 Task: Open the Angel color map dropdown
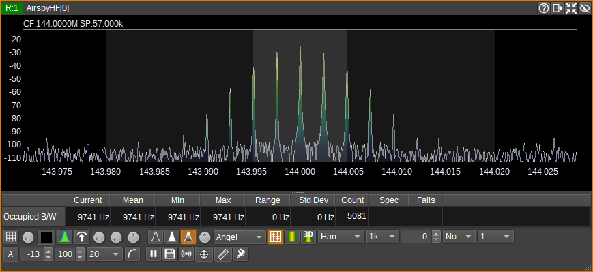click(240, 237)
